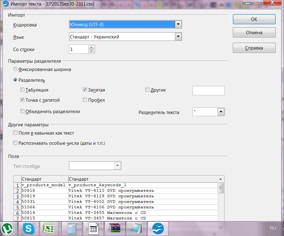Click the 51066 cell in preview
284x236 pixels.
[x=45, y=207]
